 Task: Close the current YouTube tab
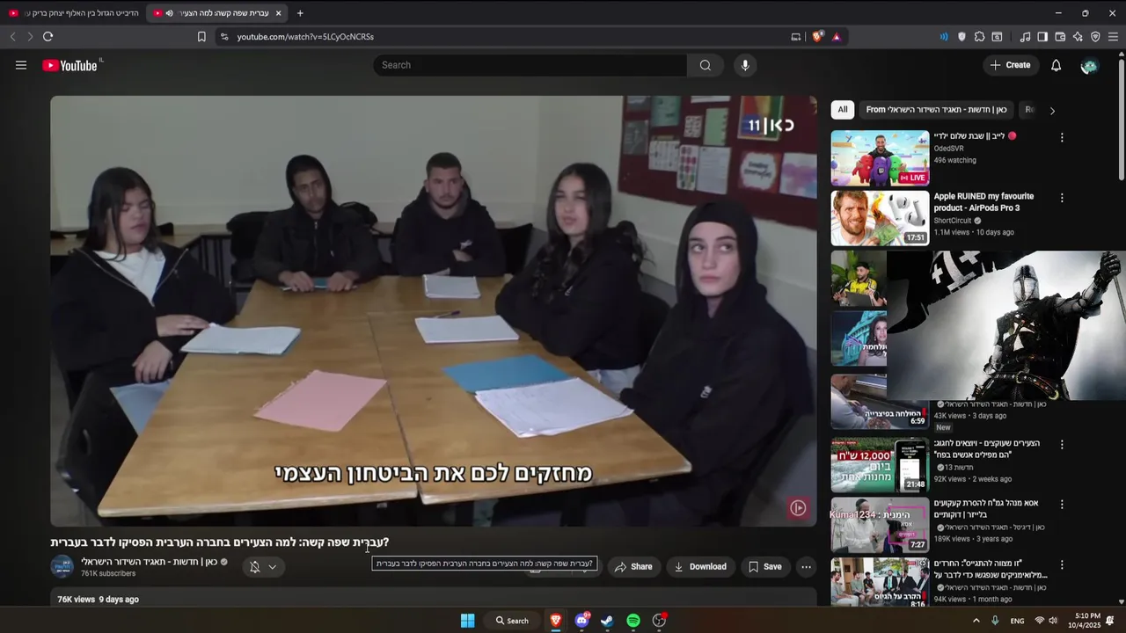coord(279,13)
